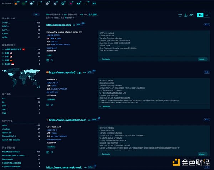Click the 443 port badge for lpzzang.com

(206, 25)
